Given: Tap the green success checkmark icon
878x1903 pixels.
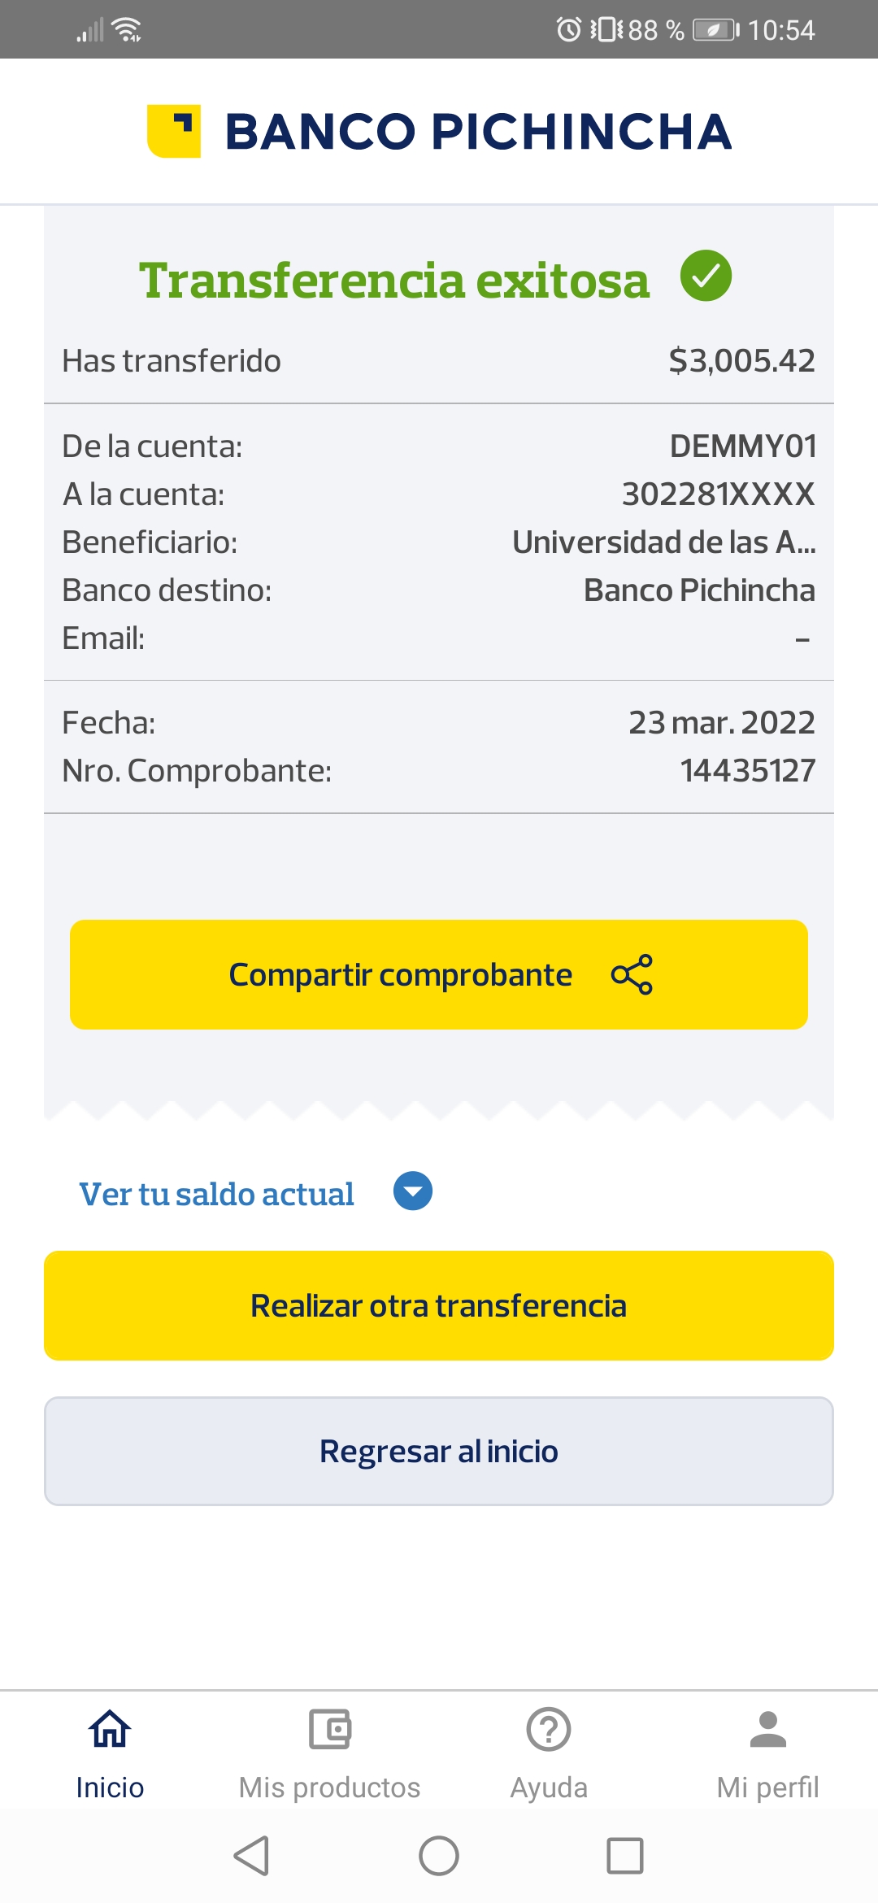Looking at the screenshot, I should click(x=706, y=276).
